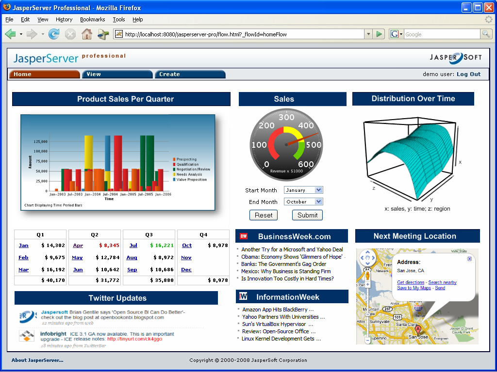497x372 pixels.
Task: Open the Help menu
Action: click(x=137, y=19)
